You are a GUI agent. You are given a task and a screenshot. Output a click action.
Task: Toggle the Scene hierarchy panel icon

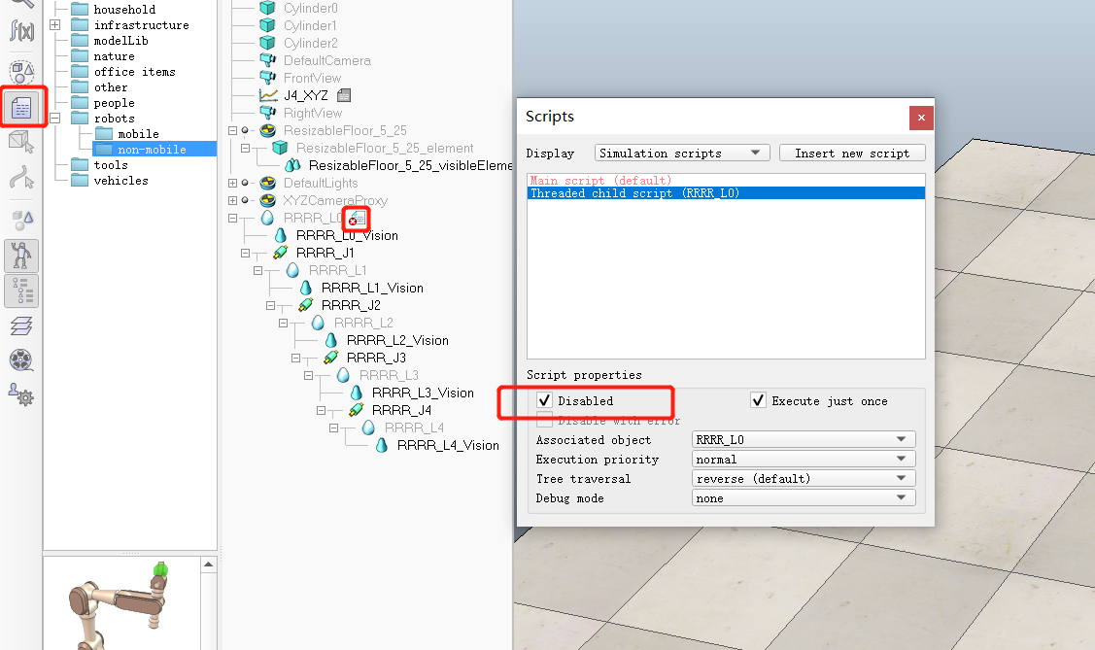click(23, 291)
